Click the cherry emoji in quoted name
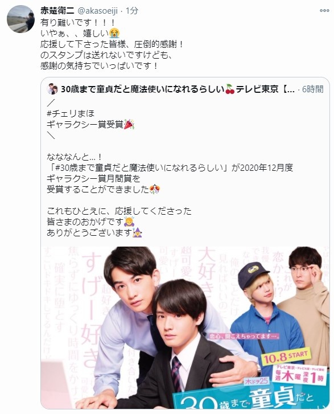 click(230, 89)
